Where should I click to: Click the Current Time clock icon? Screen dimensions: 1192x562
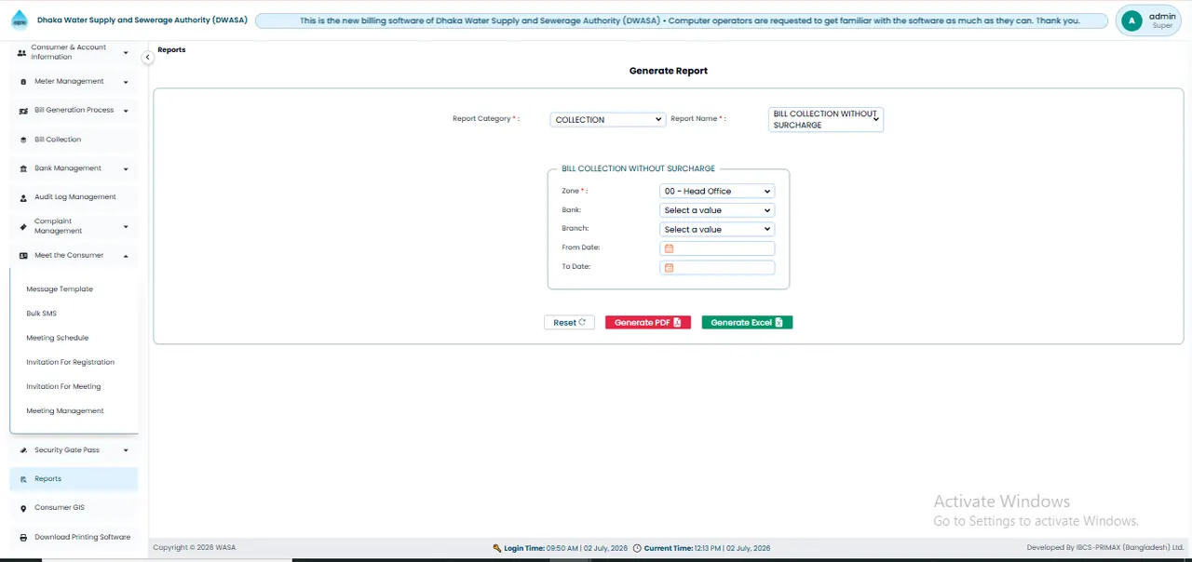coord(637,548)
